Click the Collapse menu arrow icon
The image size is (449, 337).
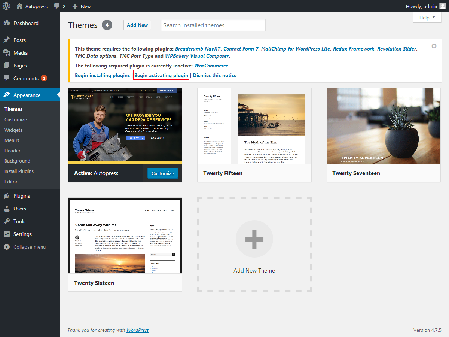[x=7, y=247]
